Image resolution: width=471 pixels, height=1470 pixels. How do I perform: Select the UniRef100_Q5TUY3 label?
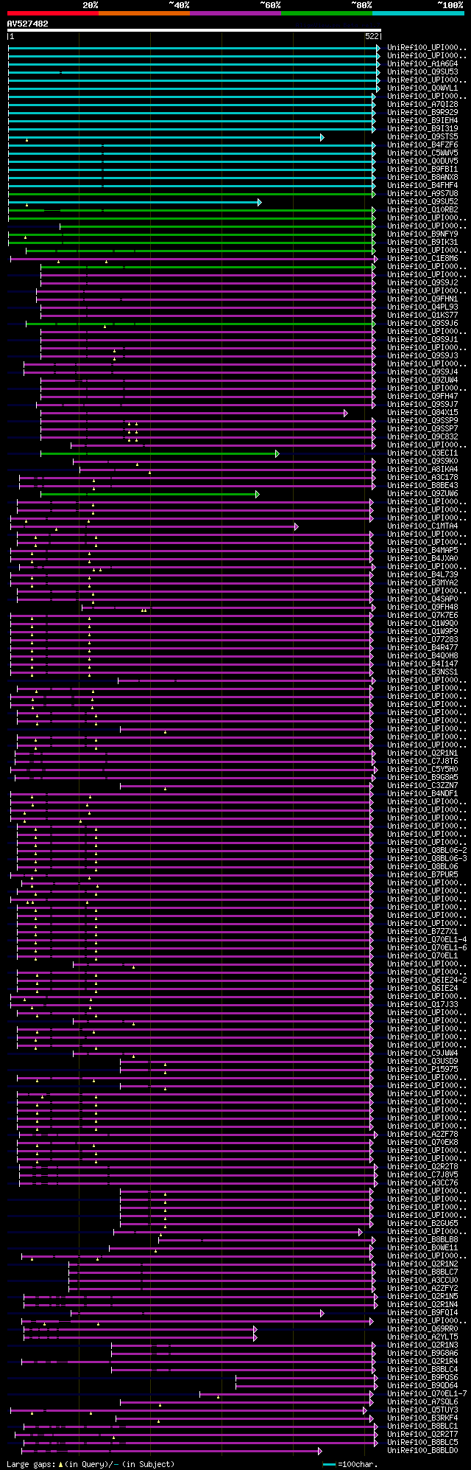[x=422, y=1410]
